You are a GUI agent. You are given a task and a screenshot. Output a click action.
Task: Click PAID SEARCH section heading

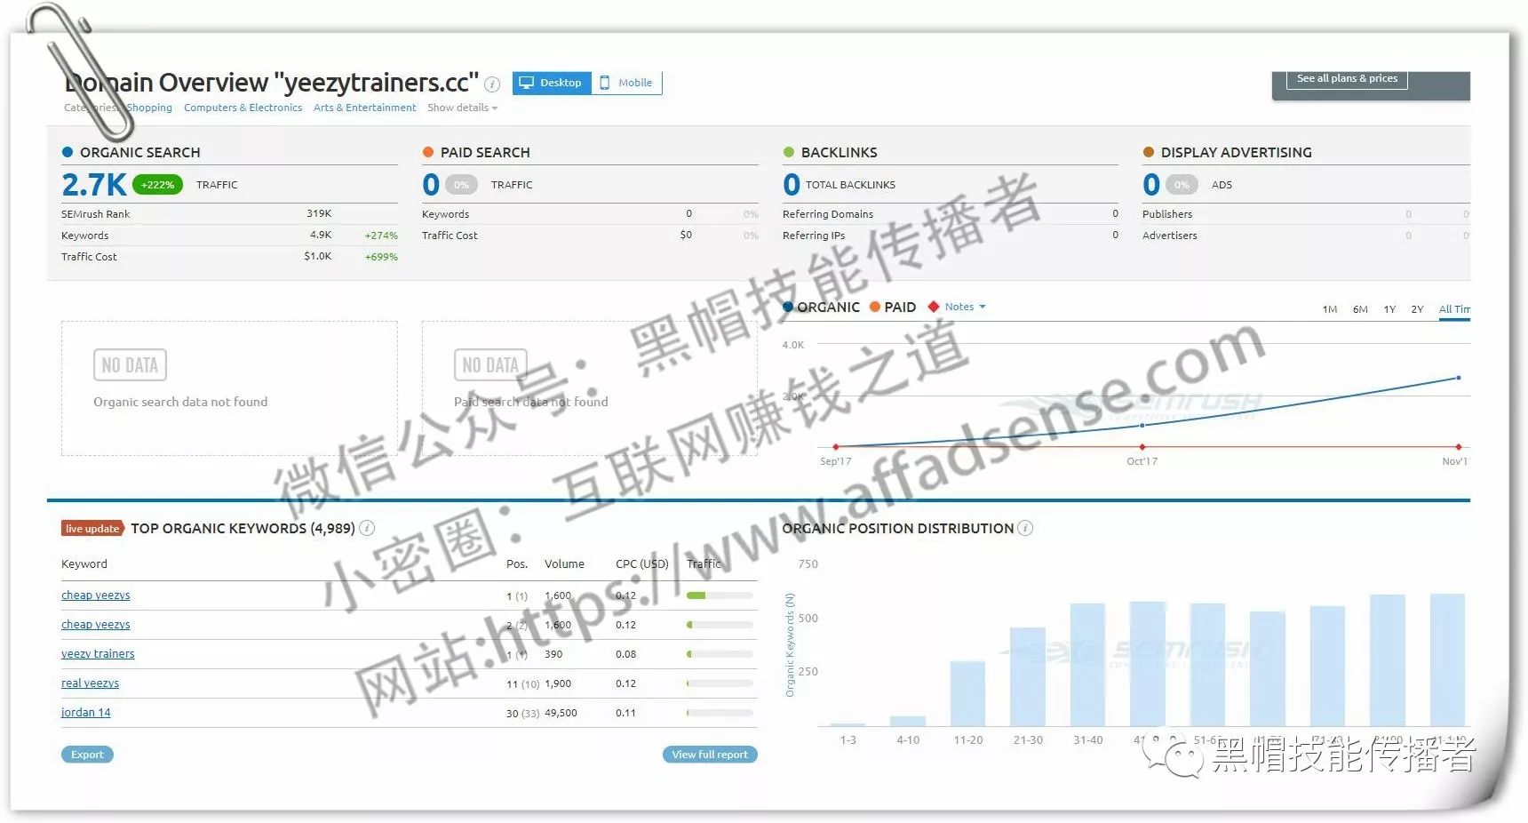pyautogui.click(x=485, y=152)
